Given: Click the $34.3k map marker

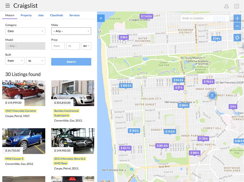Looking at the screenshot, I should [178, 80].
